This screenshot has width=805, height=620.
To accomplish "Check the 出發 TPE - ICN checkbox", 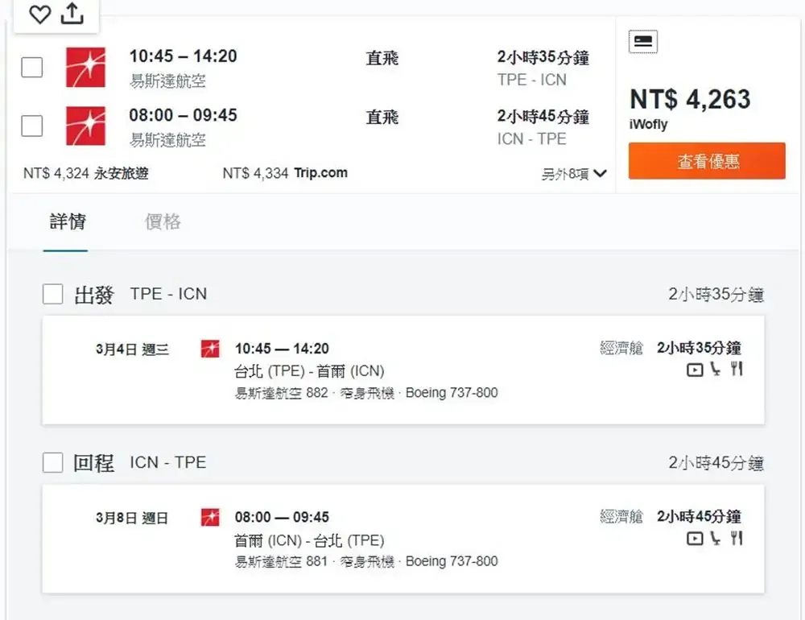I will [53, 295].
